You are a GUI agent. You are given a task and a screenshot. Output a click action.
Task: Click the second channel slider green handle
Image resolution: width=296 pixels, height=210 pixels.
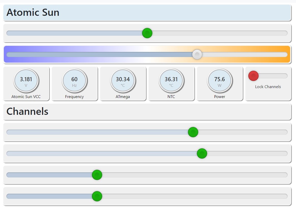coord(202,153)
